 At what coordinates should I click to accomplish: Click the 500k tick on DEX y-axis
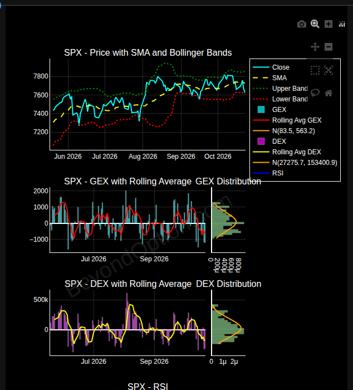click(x=41, y=300)
